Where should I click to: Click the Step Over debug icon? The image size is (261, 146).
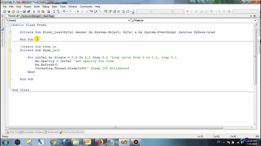coord(95,11)
